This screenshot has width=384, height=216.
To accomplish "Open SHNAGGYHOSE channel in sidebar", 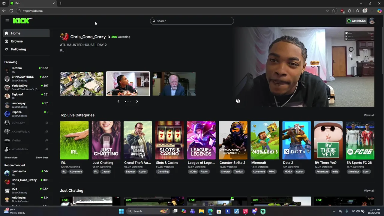I will 26,79.
